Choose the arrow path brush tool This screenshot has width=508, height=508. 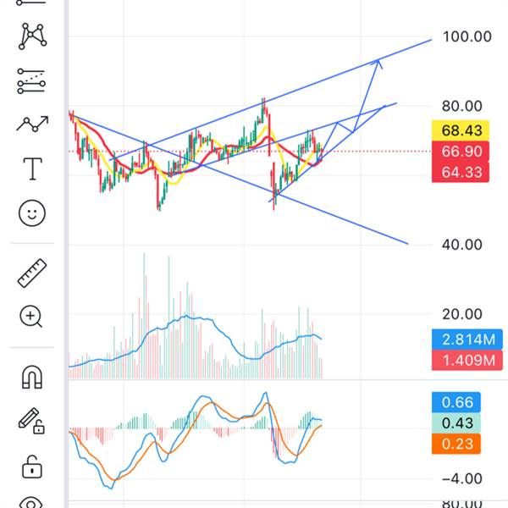pyautogui.click(x=32, y=124)
